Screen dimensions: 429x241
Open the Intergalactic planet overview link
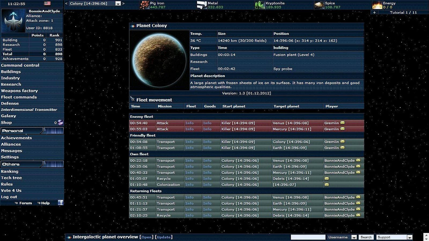click(x=146, y=237)
